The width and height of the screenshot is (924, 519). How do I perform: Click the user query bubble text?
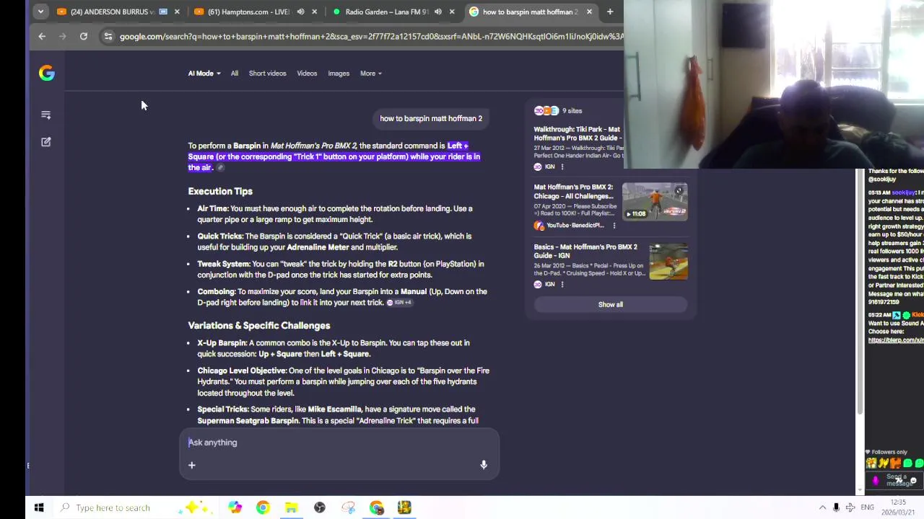coord(431,118)
